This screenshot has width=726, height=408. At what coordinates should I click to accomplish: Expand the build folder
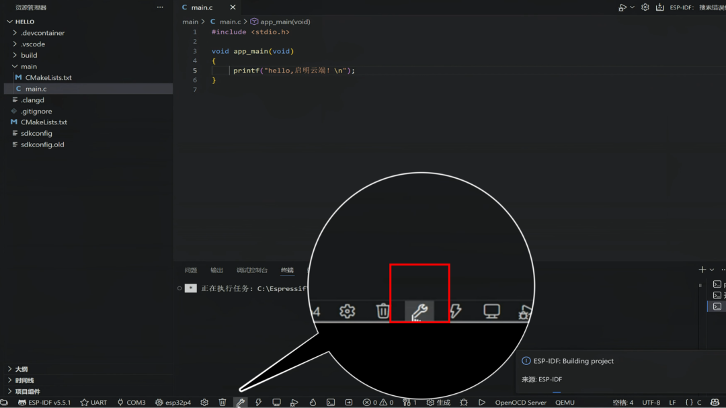[x=15, y=55]
